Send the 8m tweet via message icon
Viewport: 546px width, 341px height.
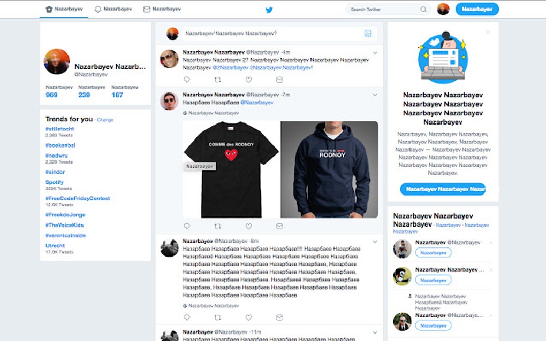[279, 317]
